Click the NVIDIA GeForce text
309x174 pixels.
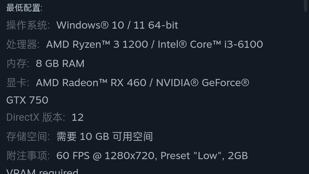click(x=203, y=83)
